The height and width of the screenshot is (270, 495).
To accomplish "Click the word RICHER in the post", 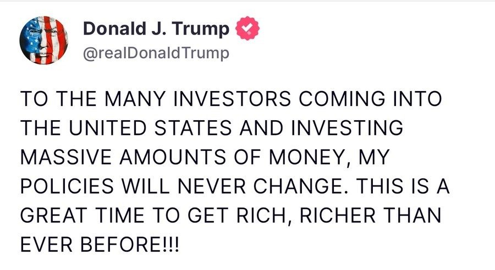I will click(338, 216).
